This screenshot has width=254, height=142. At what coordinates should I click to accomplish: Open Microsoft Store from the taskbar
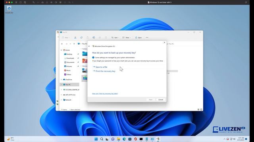130,139
